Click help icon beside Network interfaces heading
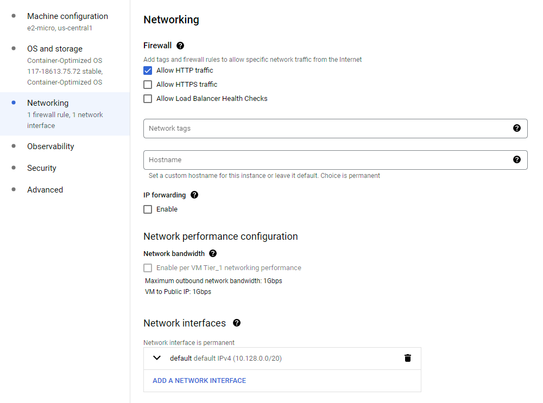Viewport: 543px width, 403px height. (x=237, y=323)
